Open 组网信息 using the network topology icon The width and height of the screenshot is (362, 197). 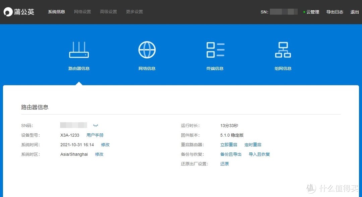click(x=283, y=49)
